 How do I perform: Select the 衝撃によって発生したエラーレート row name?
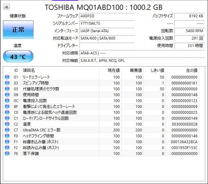[49, 106]
